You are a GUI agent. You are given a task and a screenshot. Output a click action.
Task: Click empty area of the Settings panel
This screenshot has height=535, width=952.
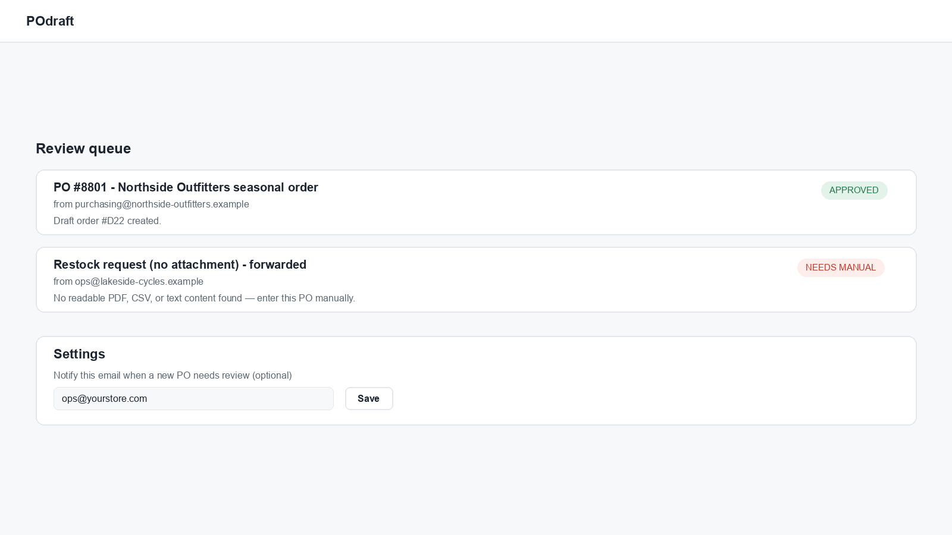[x=654, y=380]
